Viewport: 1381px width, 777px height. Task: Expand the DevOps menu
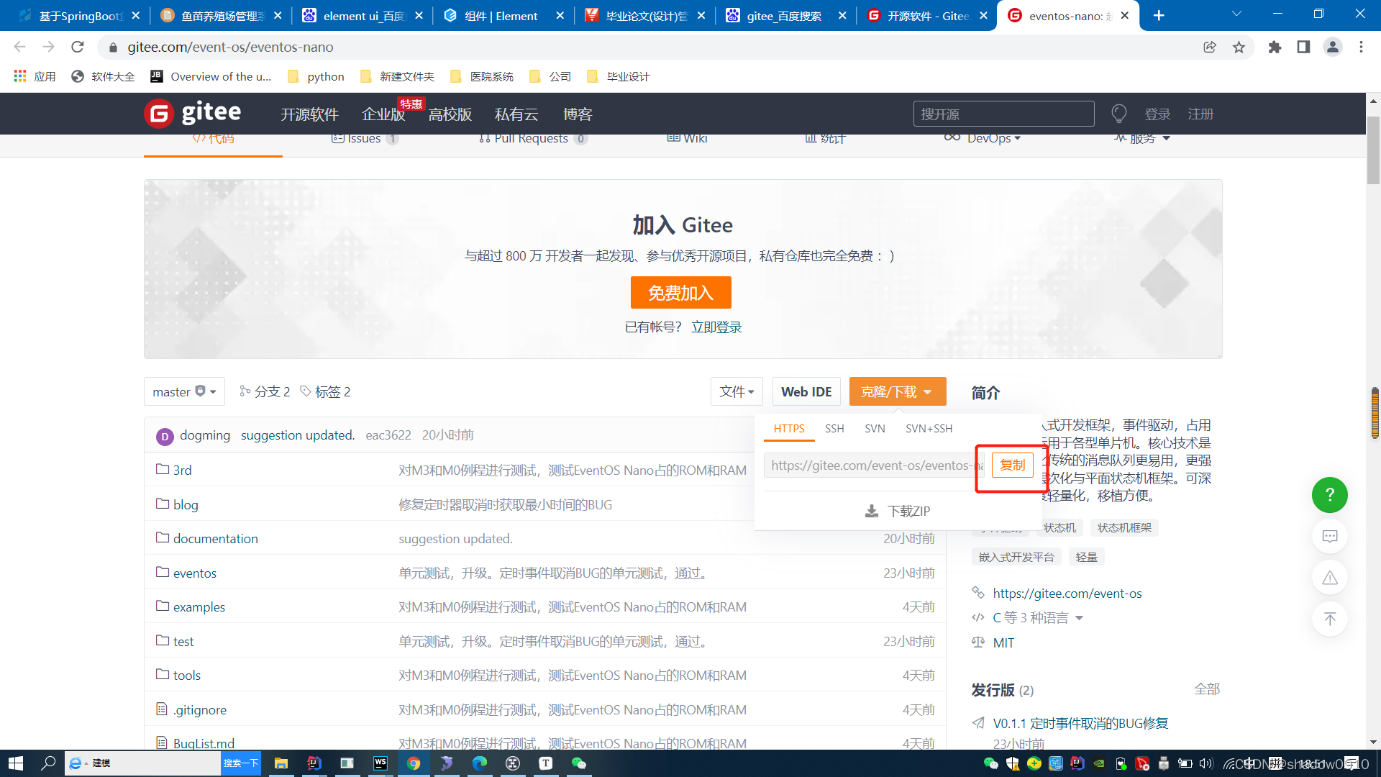click(x=983, y=138)
